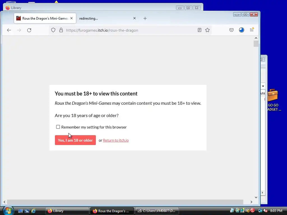Screen dimensions: 287x215
Task: Reload the current page
Action: point(29,30)
